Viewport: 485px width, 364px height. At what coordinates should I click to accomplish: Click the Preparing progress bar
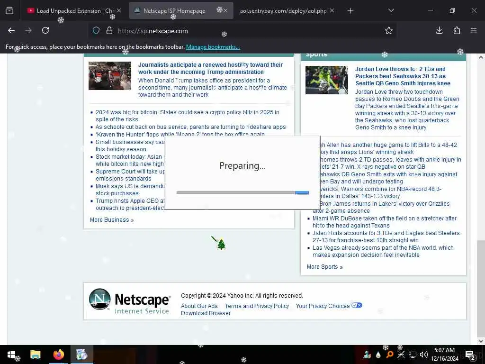tap(242, 192)
